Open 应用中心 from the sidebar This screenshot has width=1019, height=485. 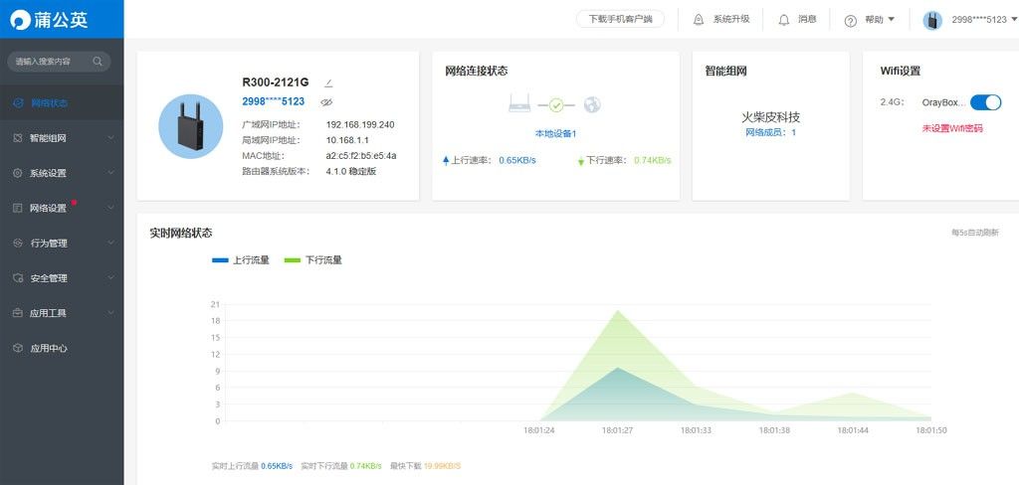[48, 349]
